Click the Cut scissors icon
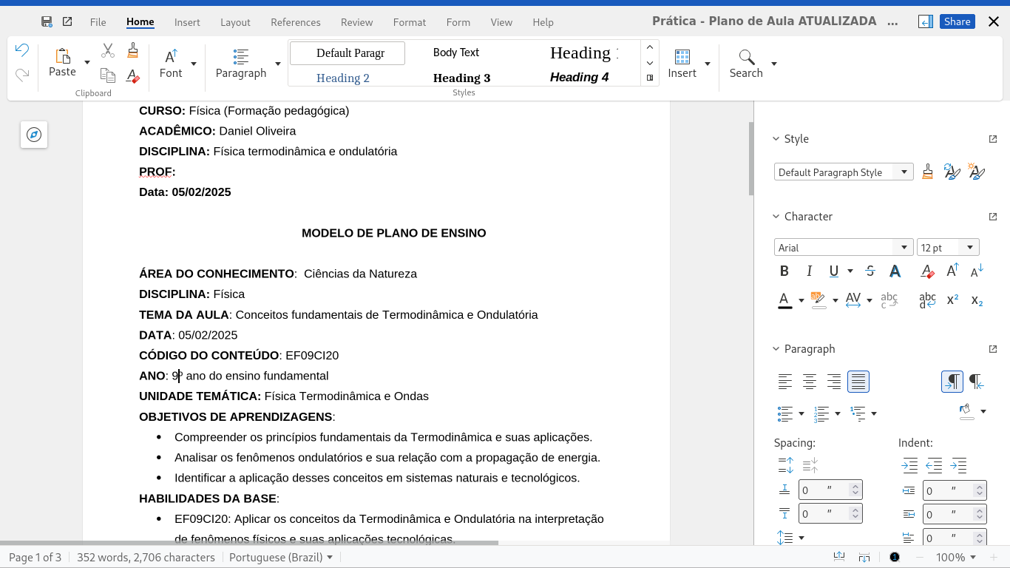1010x568 pixels. (x=108, y=50)
